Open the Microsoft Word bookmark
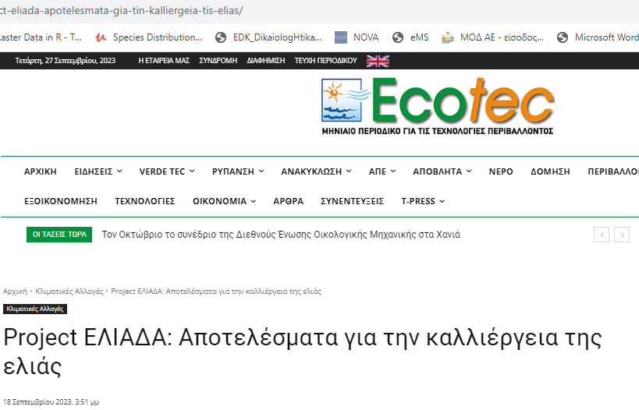This screenshot has height=410, width=639. pos(598,37)
